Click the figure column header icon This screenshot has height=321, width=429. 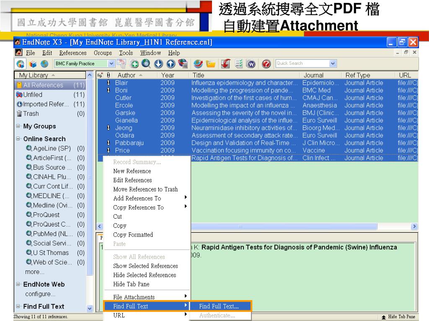coord(100,75)
